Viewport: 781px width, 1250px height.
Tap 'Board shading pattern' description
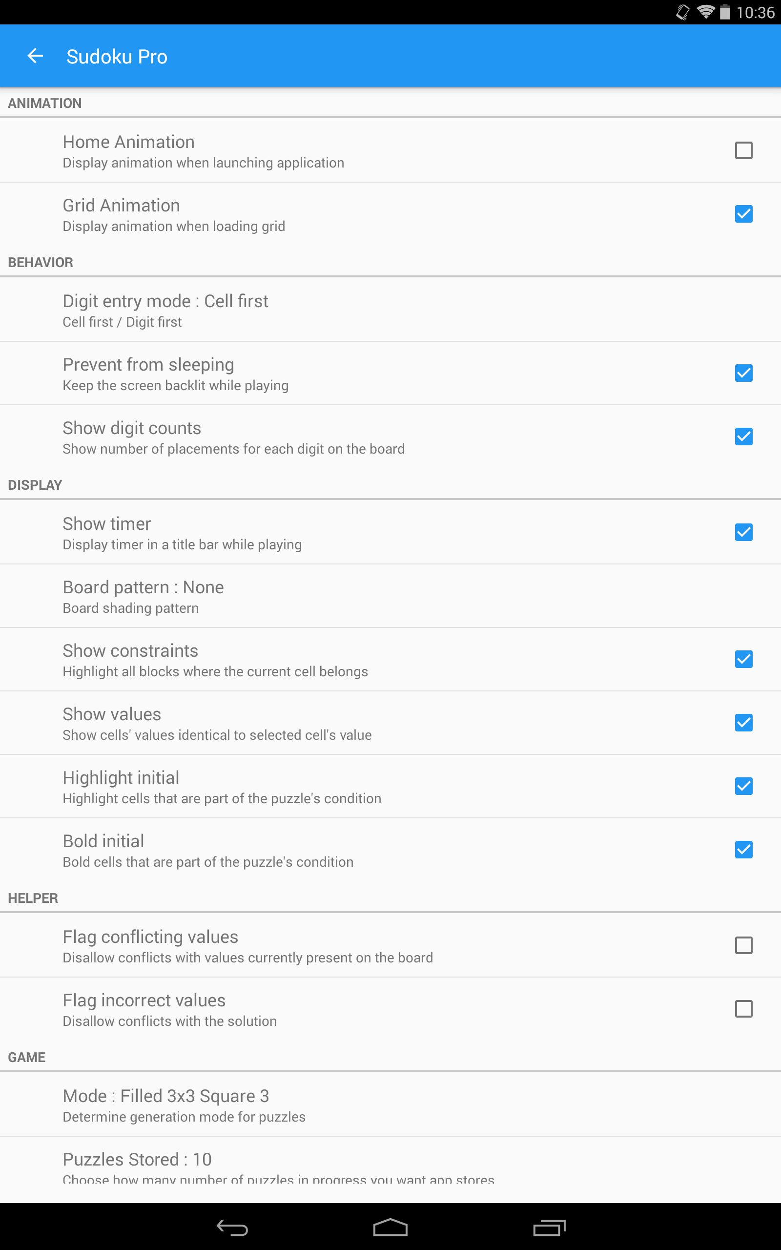(131, 608)
